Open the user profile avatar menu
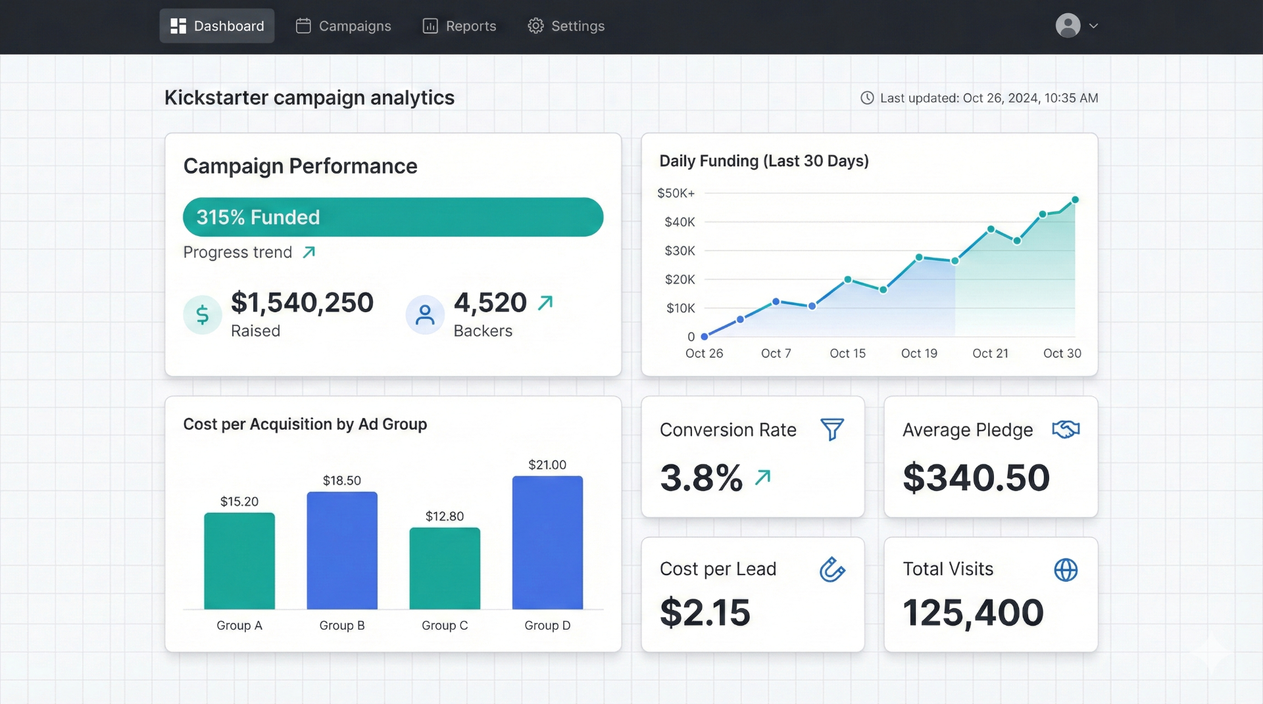Viewport: 1263px width, 704px height. click(x=1067, y=26)
